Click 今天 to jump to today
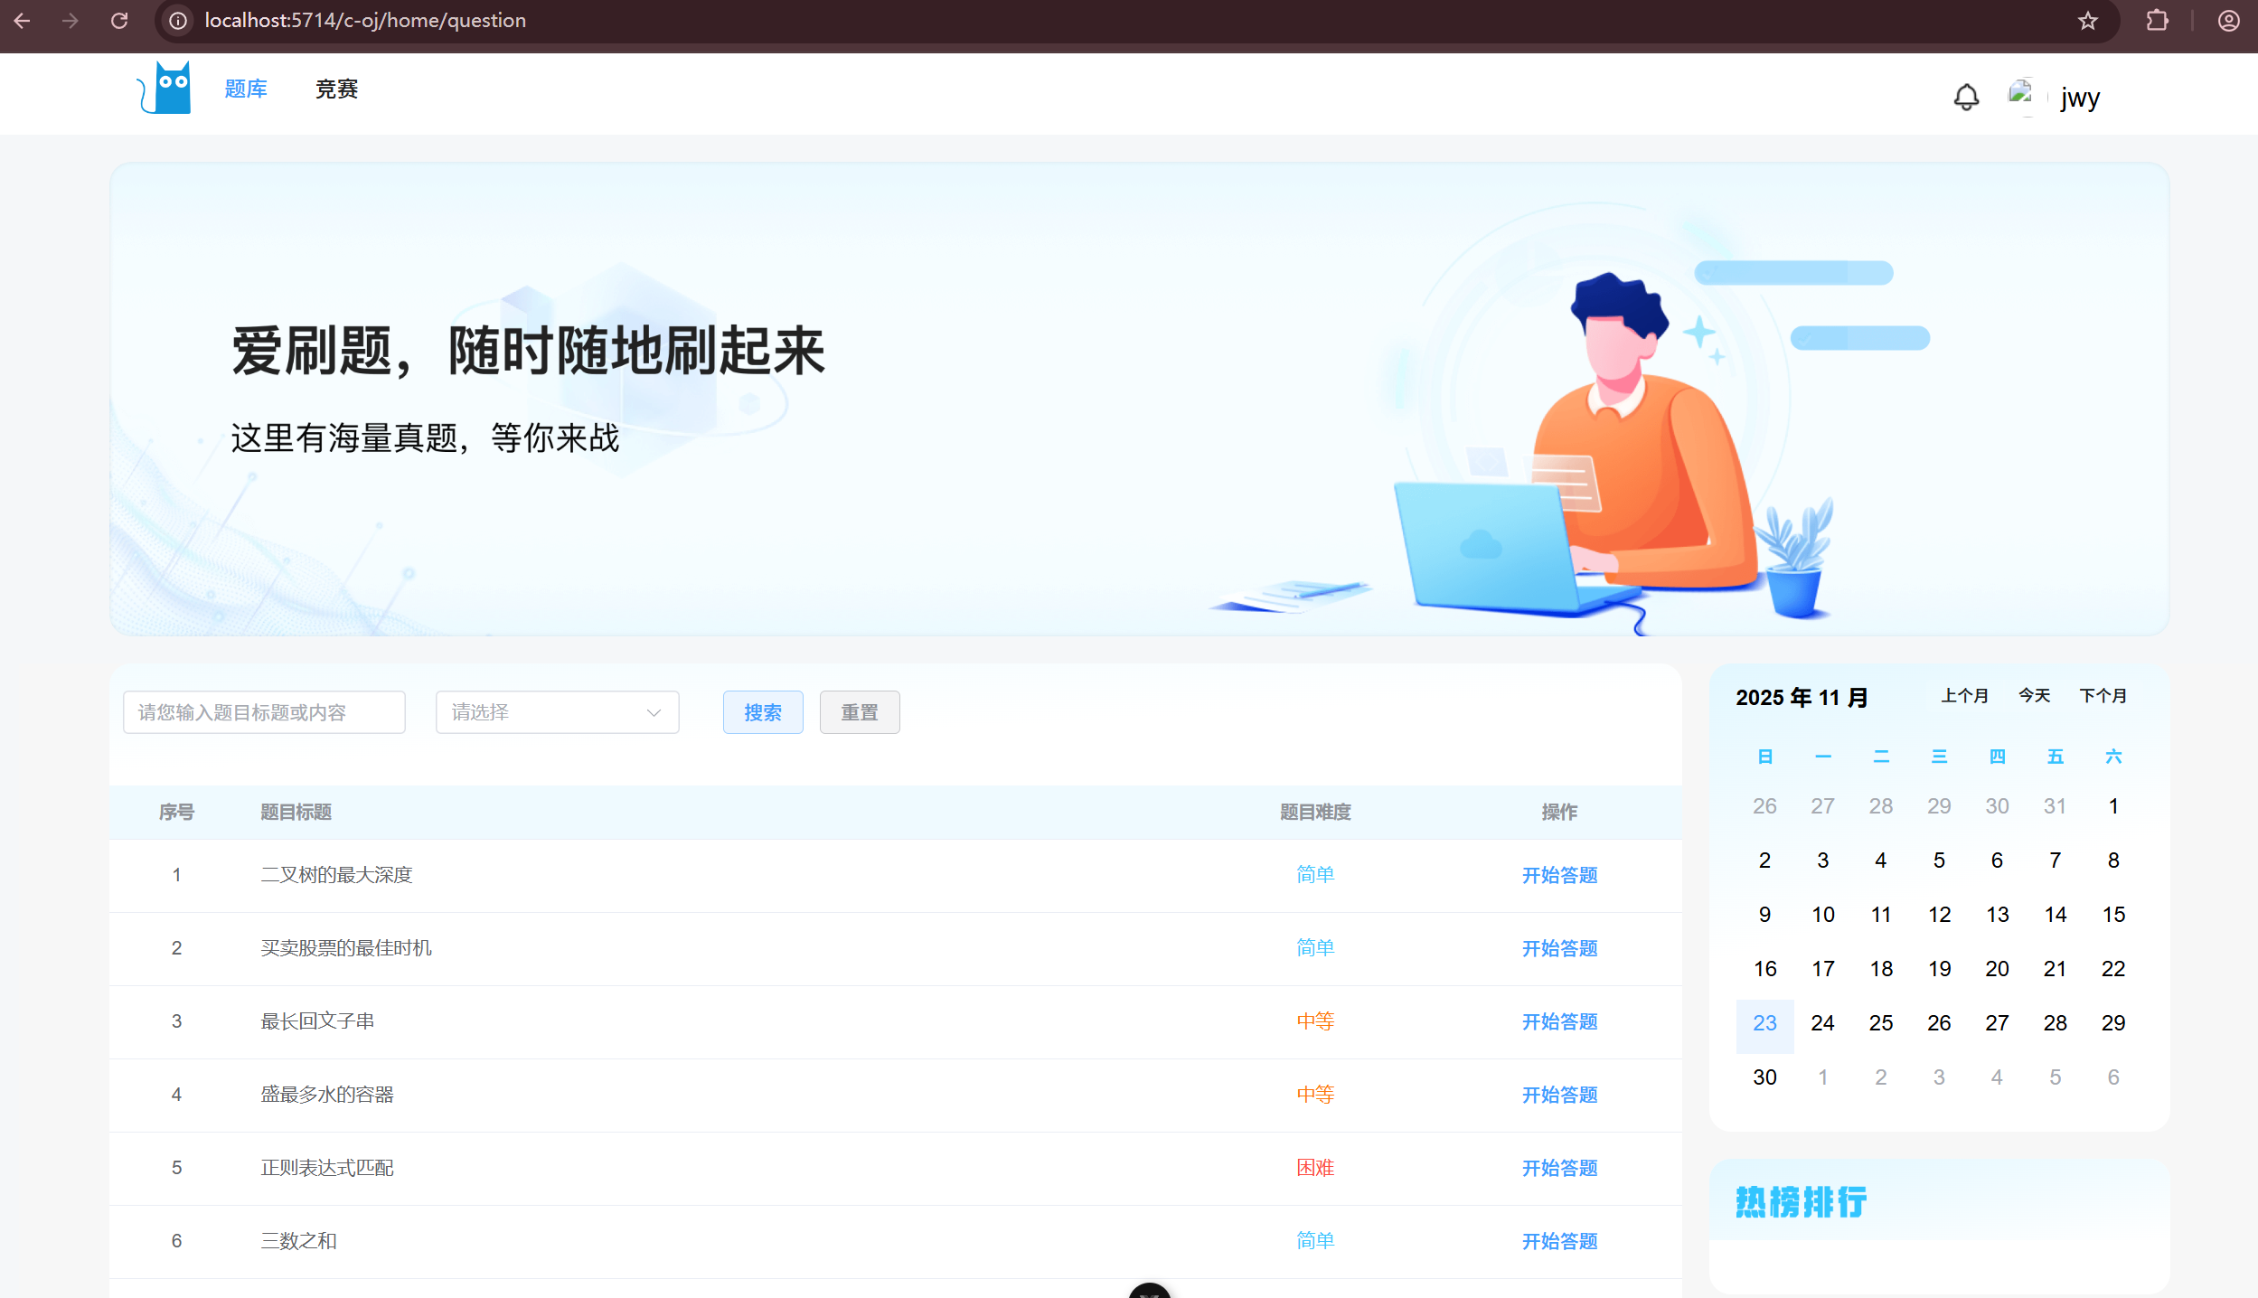The width and height of the screenshot is (2258, 1298). [2034, 695]
